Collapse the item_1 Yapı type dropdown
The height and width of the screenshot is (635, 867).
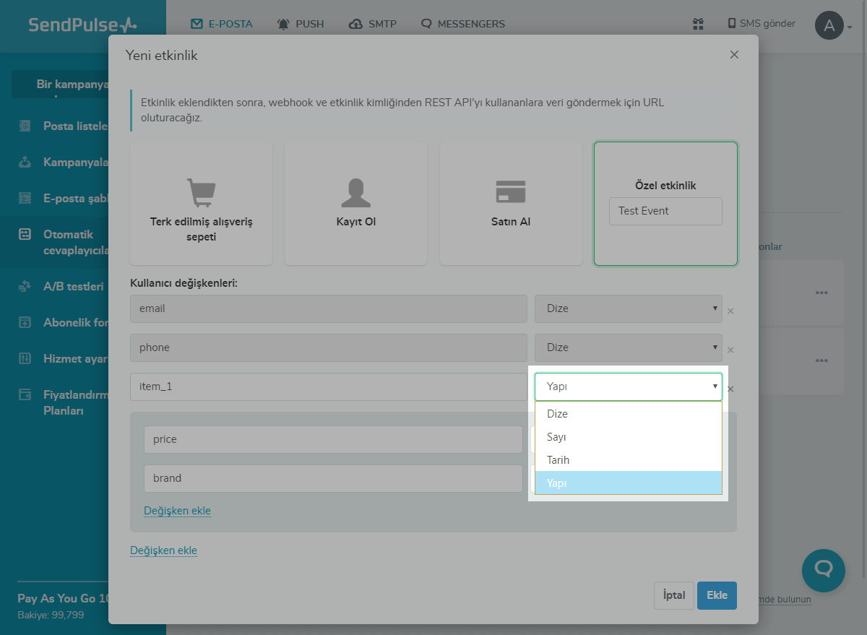point(628,386)
